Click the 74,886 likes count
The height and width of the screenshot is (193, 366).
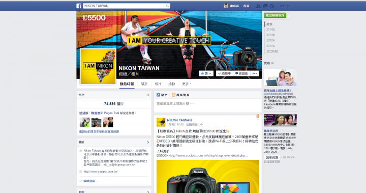(x=114, y=104)
